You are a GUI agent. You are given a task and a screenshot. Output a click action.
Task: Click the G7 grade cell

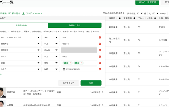click(x=139, y=27)
